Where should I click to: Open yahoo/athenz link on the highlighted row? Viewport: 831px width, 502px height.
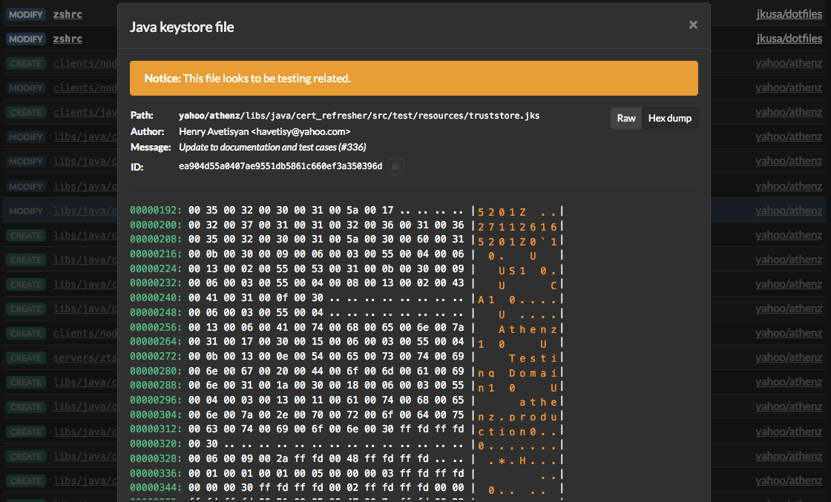pyautogui.click(x=789, y=211)
